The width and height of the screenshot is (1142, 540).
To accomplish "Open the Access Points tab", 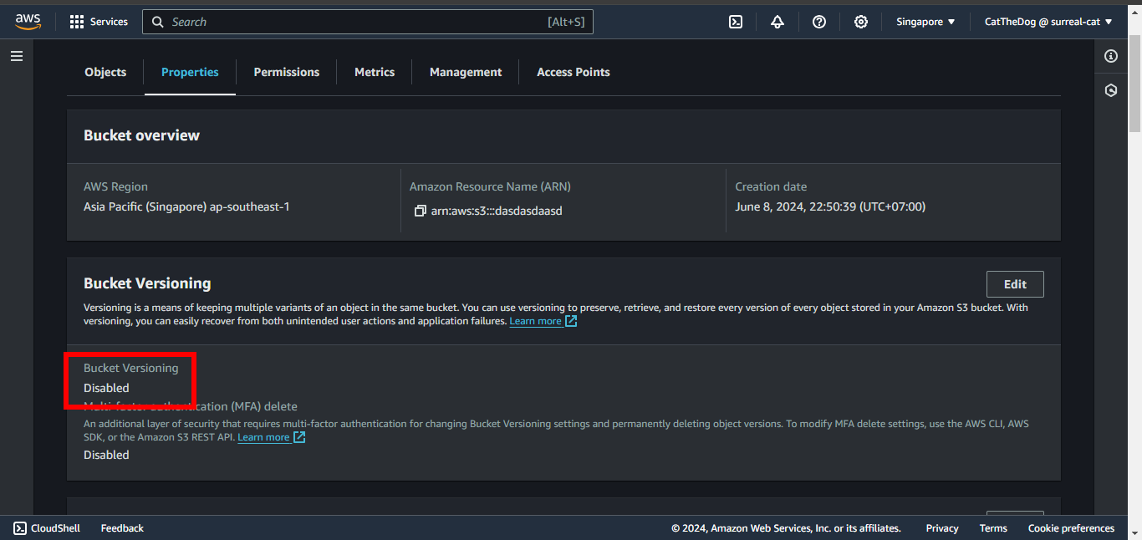I will pyautogui.click(x=573, y=72).
